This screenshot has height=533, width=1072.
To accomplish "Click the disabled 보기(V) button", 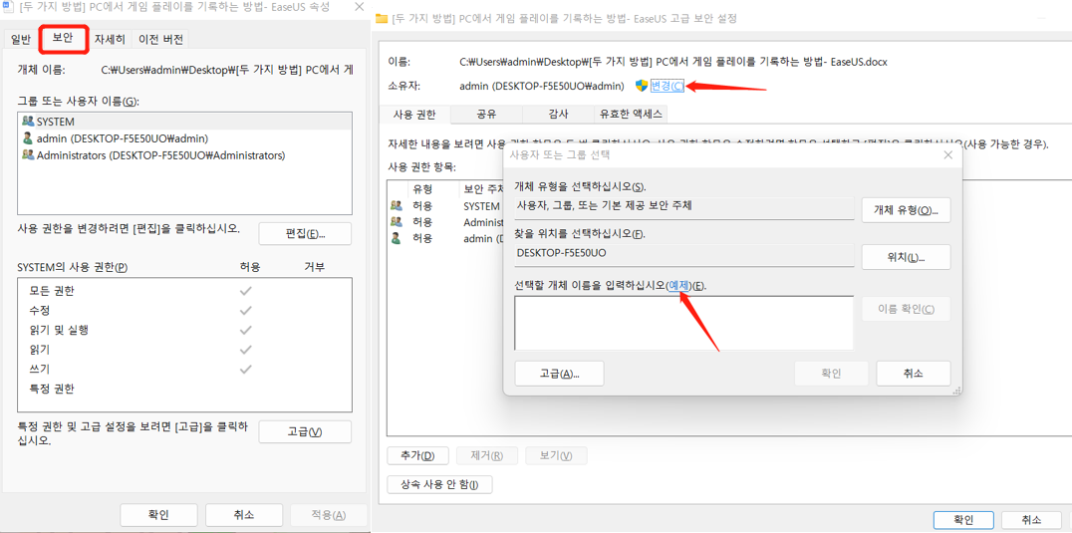I will [556, 455].
